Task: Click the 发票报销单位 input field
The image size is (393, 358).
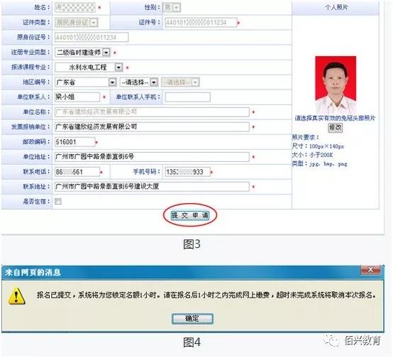Action: 152,127
